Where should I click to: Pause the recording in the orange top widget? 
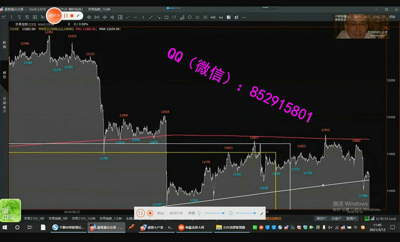[66, 16]
